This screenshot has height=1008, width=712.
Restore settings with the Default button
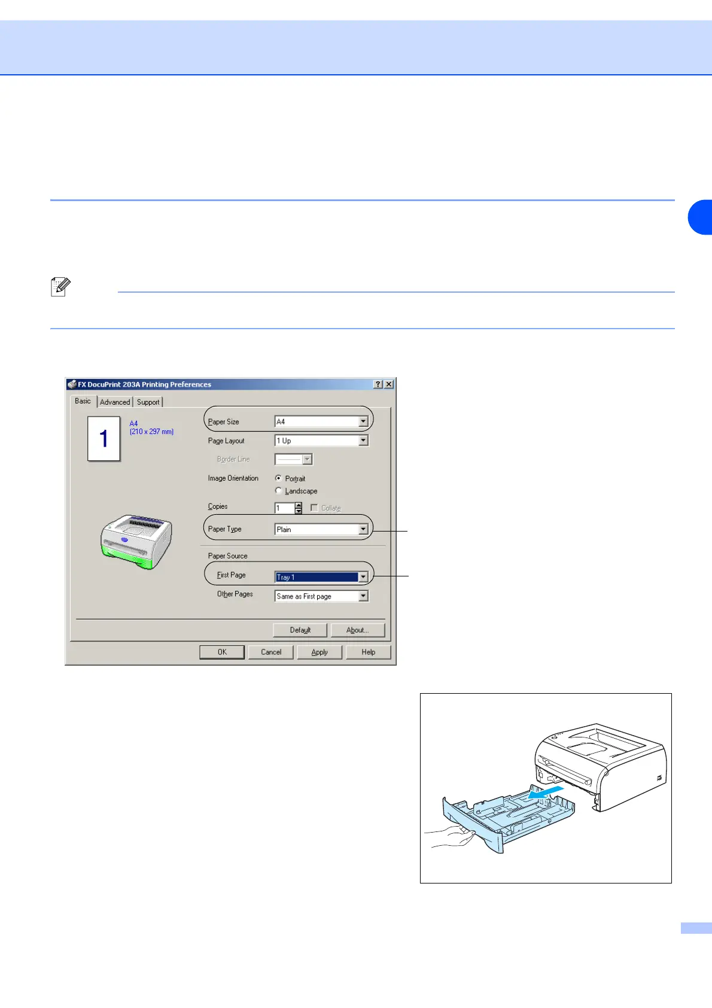click(x=300, y=630)
